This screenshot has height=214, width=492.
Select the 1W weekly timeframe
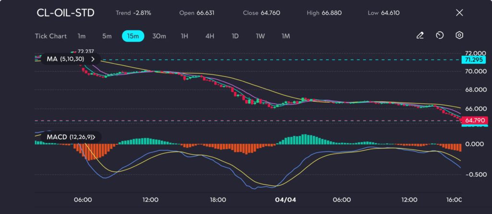(260, 36)
